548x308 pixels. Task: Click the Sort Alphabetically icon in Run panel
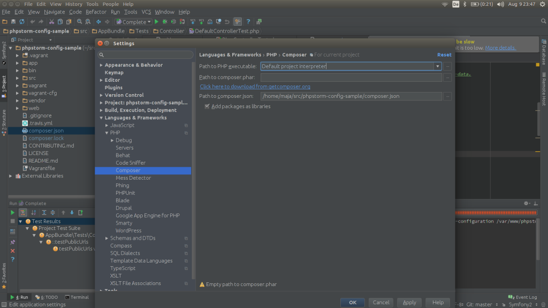coord(34,212)
